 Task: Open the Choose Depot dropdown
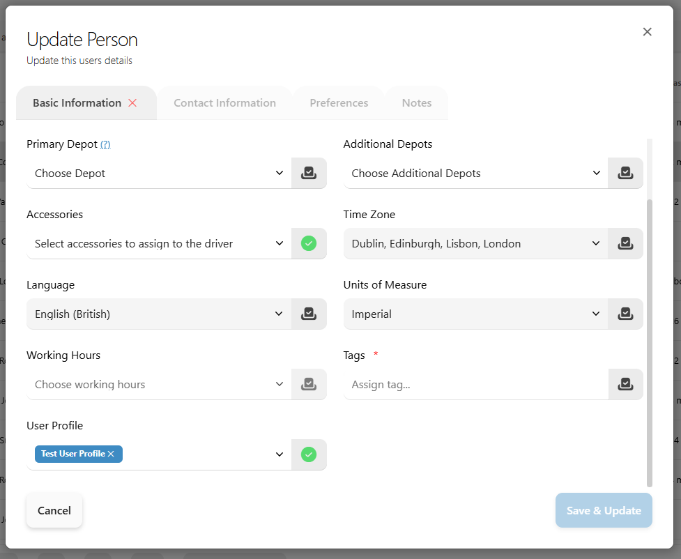[159, 173]
